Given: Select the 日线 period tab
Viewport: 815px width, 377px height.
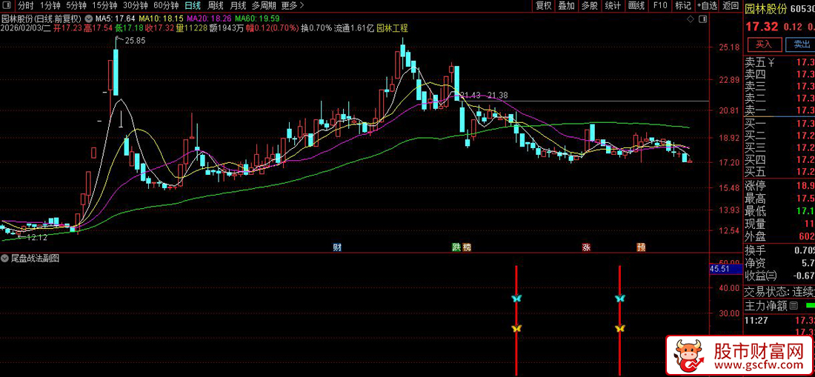Looking at the screenshot, I should point(193,6).
